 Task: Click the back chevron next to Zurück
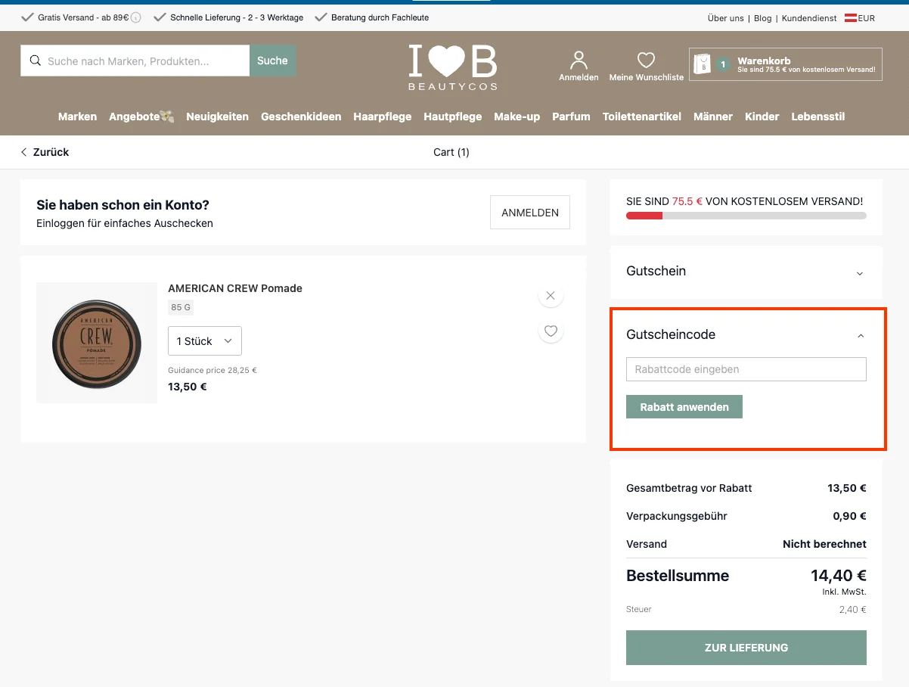pos(23,152)
